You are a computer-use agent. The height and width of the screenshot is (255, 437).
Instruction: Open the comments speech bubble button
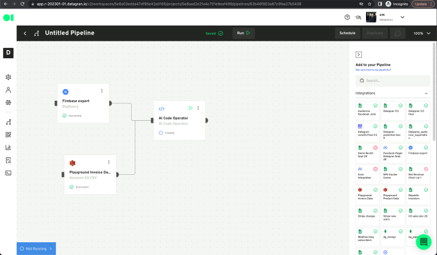point(398,33)
